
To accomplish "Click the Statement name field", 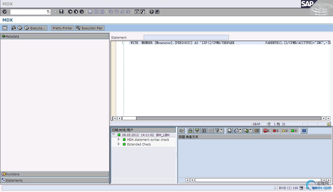I will 186,37.
